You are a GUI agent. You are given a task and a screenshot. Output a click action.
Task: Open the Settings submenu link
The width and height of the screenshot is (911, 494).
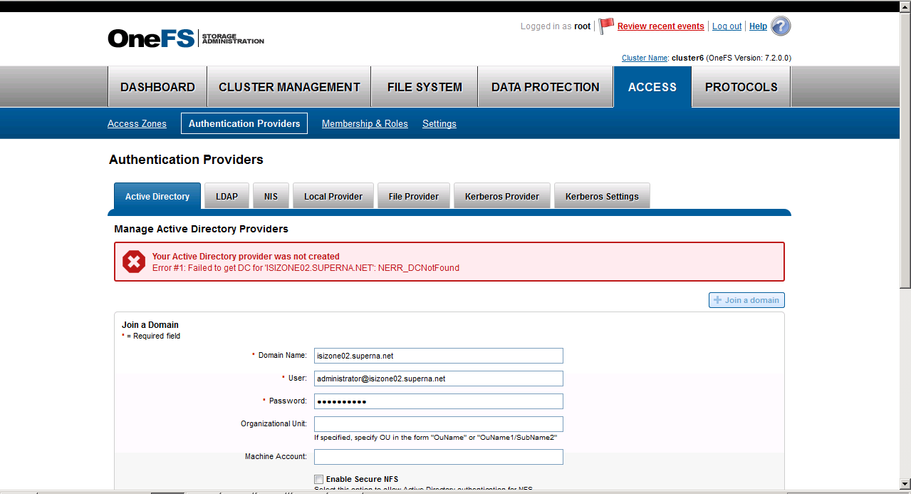[439, 123]
